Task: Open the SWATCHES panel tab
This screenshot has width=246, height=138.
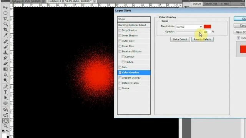Action: click(x=211, y=3)
